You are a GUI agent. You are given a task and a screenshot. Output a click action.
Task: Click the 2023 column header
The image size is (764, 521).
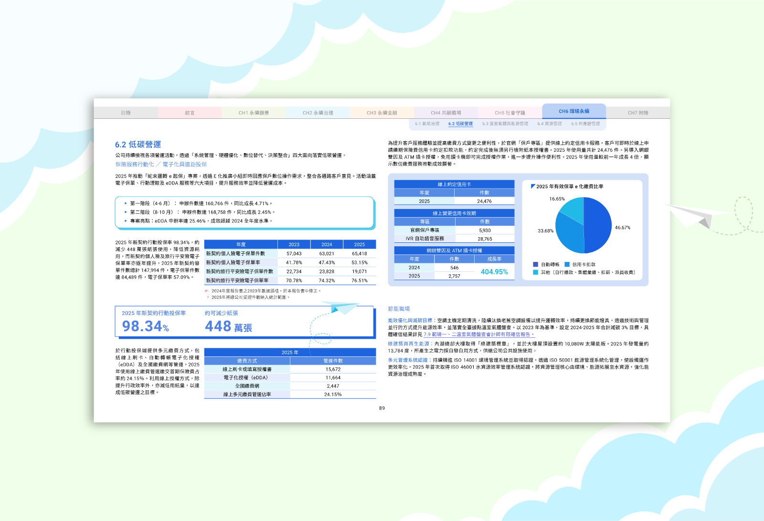[294, 245]
